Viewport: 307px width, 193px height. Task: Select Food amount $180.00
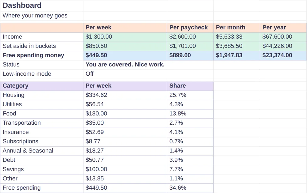125,114
